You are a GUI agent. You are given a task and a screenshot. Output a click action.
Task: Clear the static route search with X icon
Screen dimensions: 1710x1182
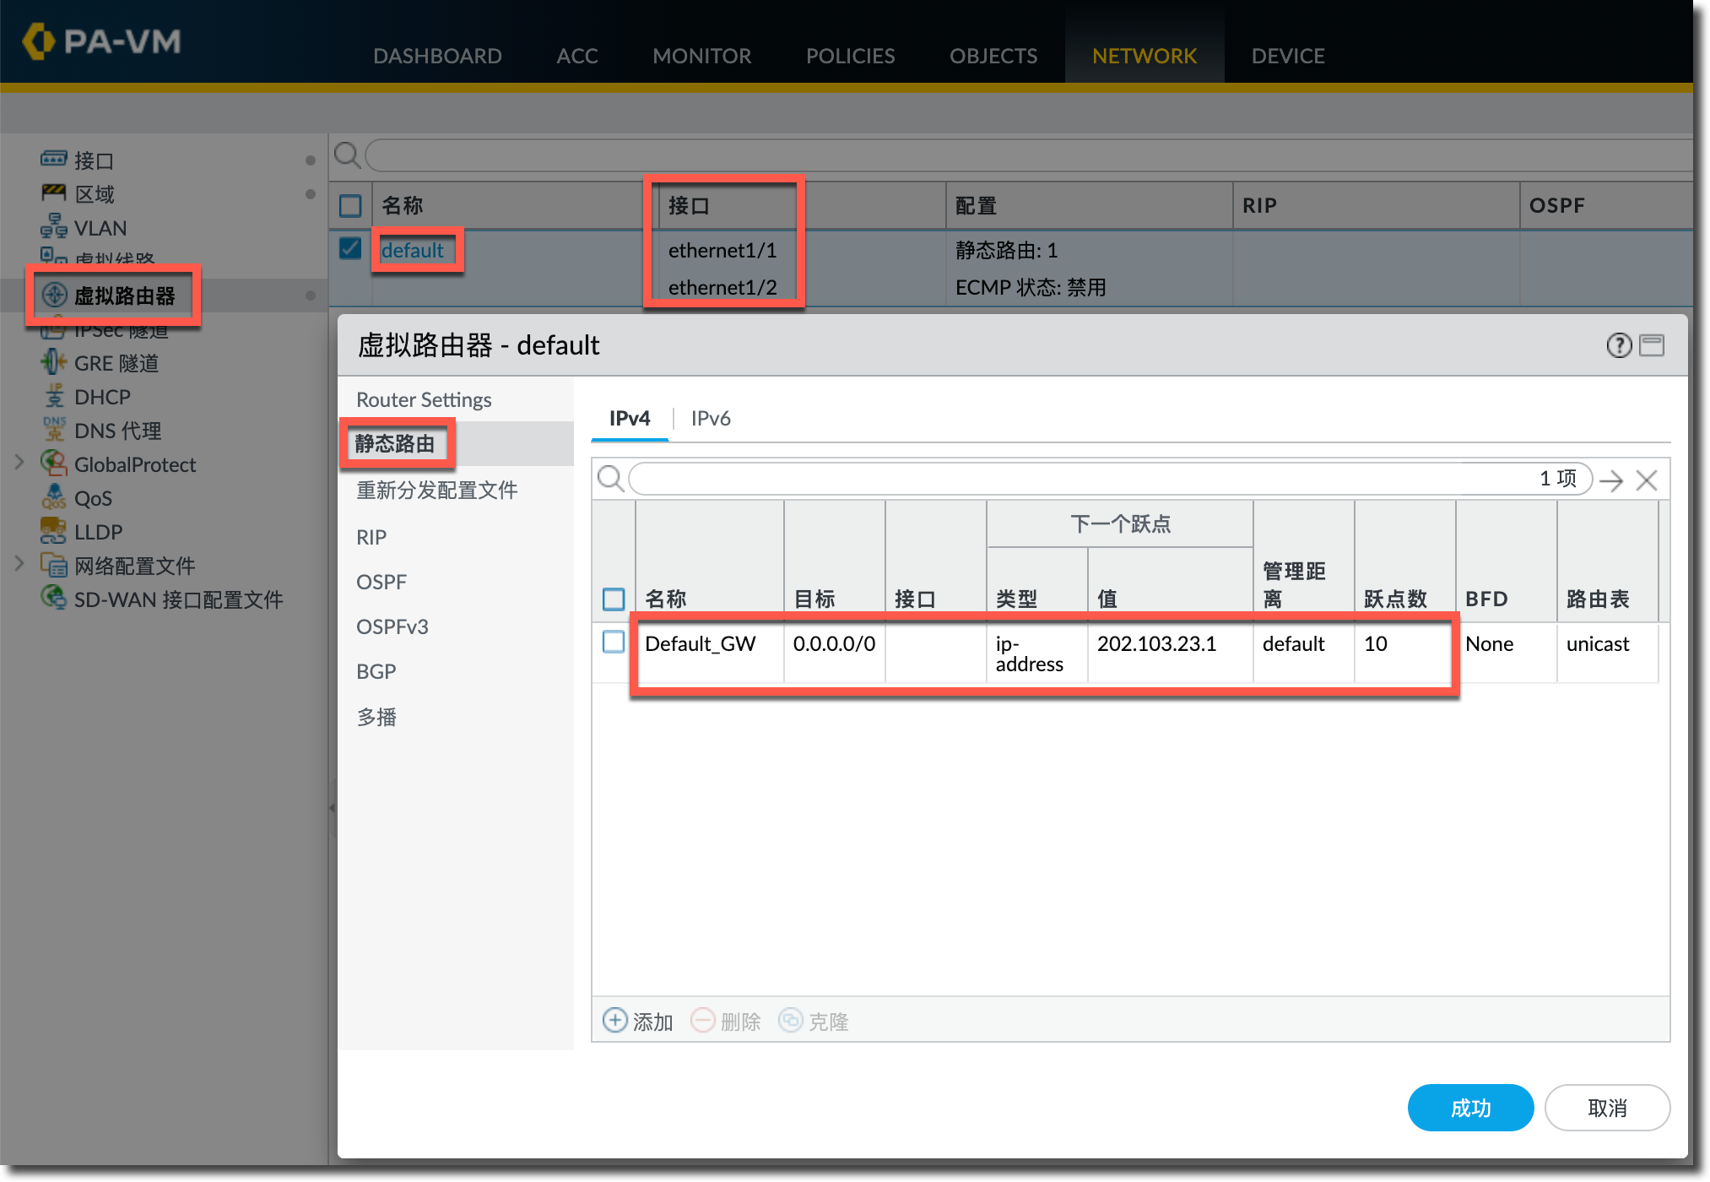click(1646, 480)
